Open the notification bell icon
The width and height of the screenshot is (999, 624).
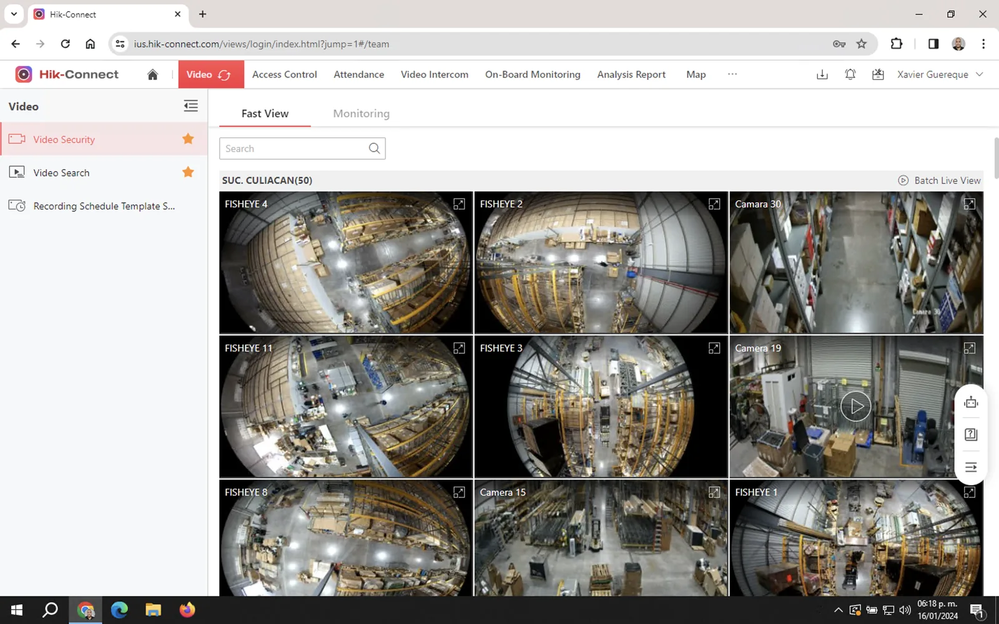click(850, 74)
